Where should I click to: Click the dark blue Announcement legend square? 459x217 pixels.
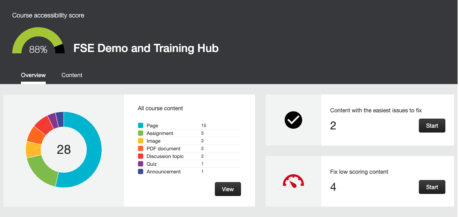[140, 171]
